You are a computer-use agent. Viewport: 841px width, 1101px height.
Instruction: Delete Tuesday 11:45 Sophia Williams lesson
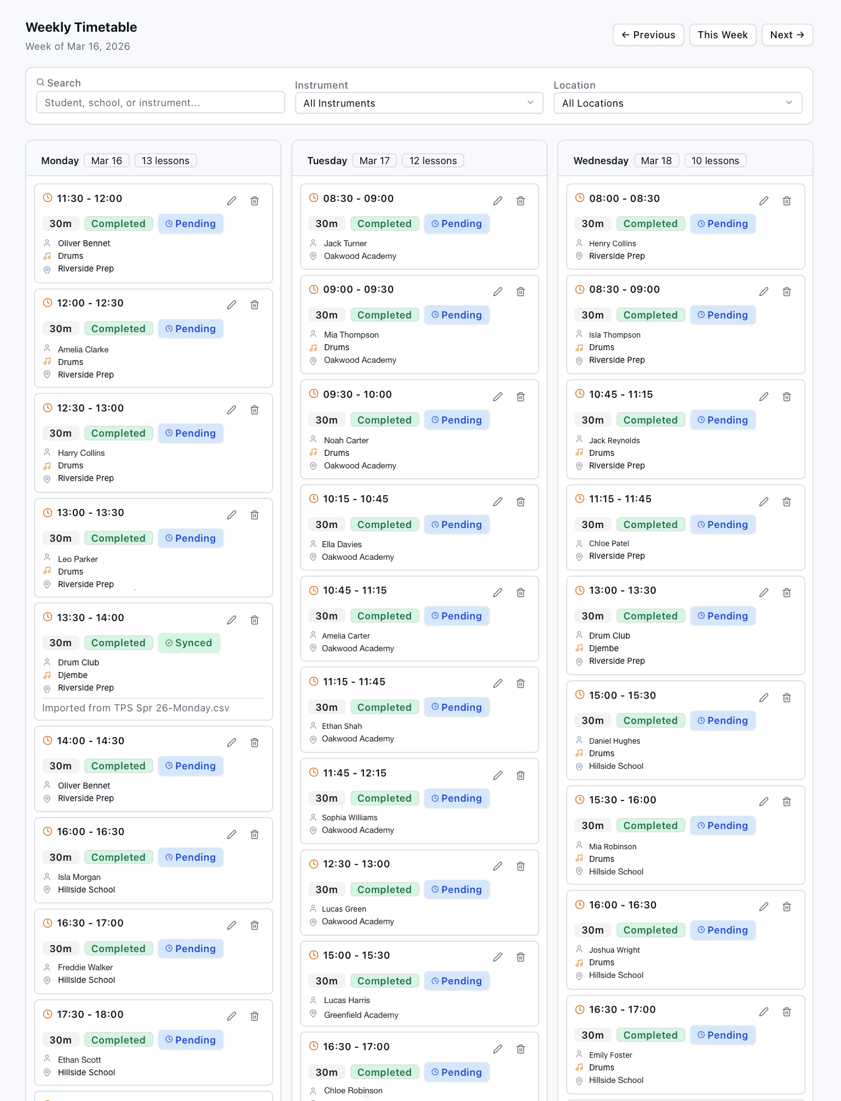point(521,775)
